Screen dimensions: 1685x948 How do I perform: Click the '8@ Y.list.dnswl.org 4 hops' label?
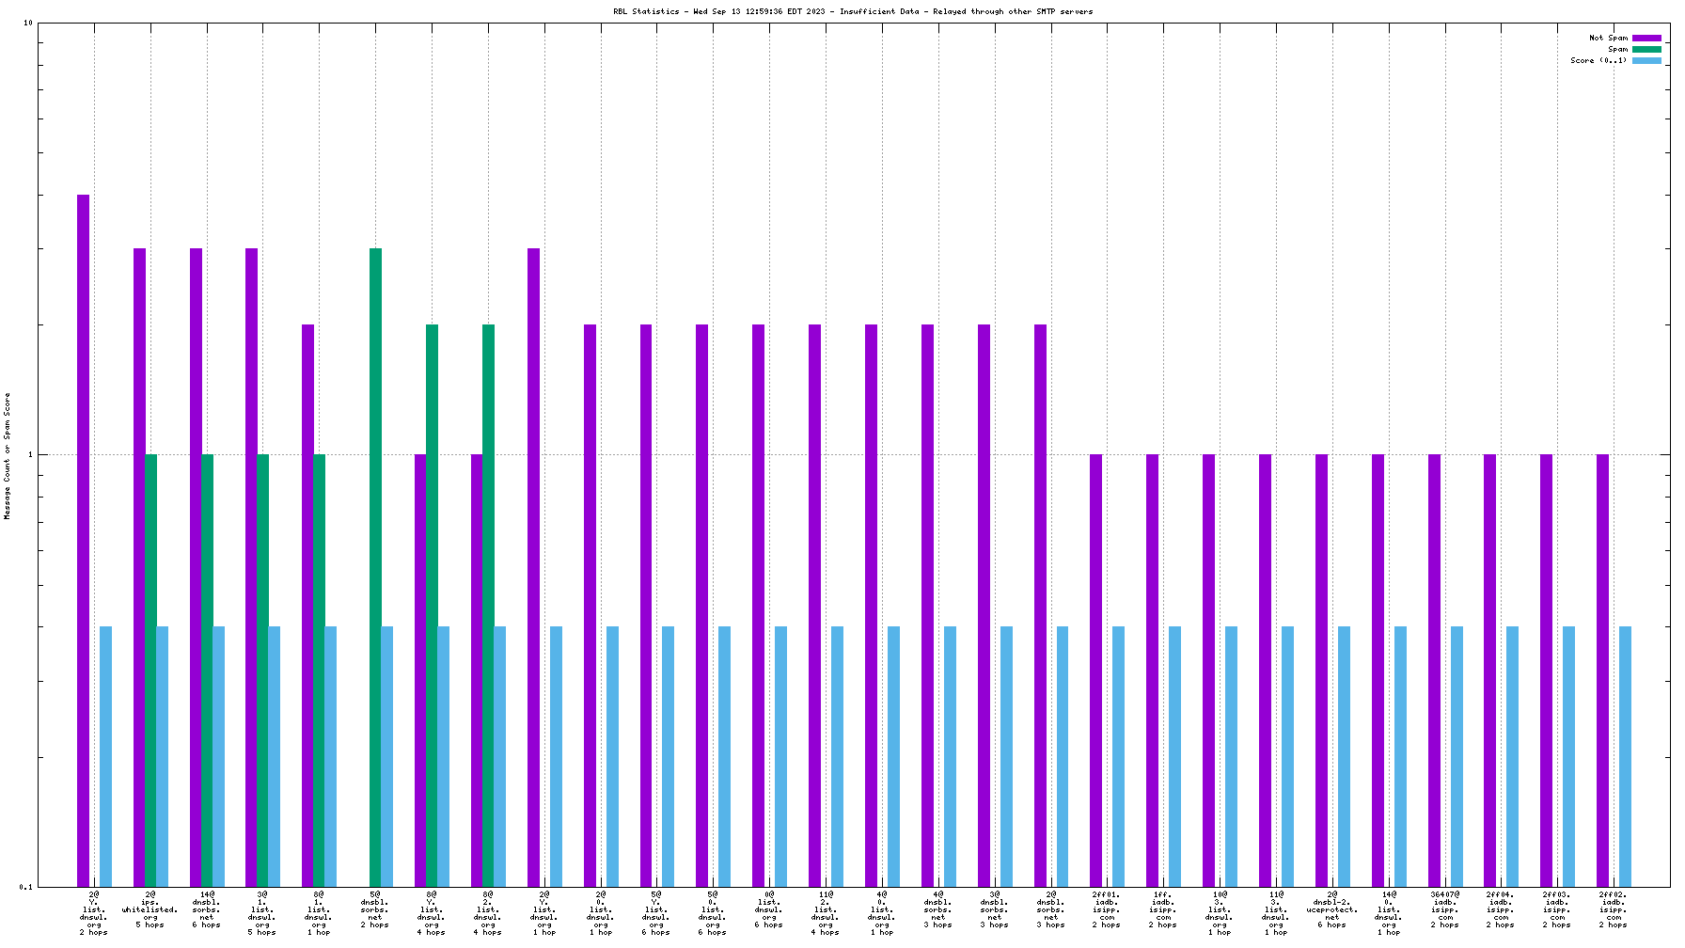(x=432, y=913)
